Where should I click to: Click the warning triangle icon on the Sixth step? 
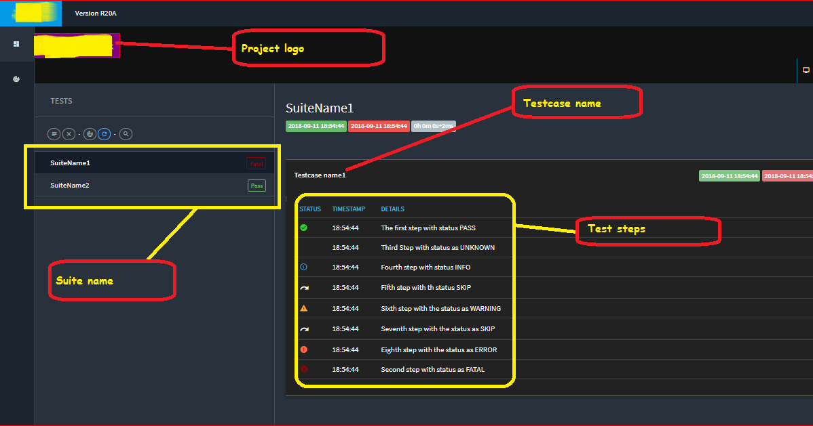(303, 308)
